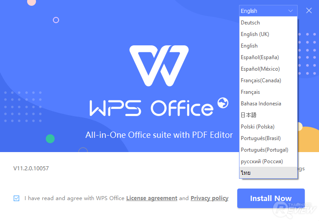Image resolution: width=319 pixels, height=221 pixels.
Task: Select Português(Brasil) option
Action: pos(268,138)
